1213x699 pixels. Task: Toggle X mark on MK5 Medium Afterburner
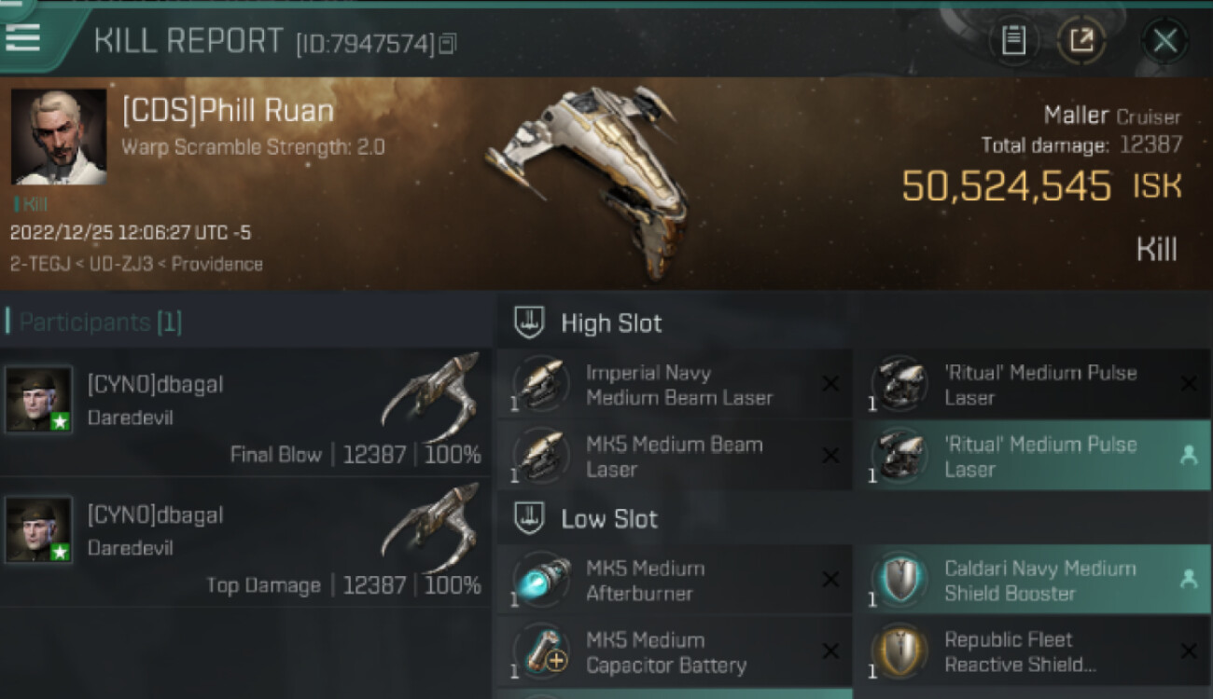coord(830,580)
